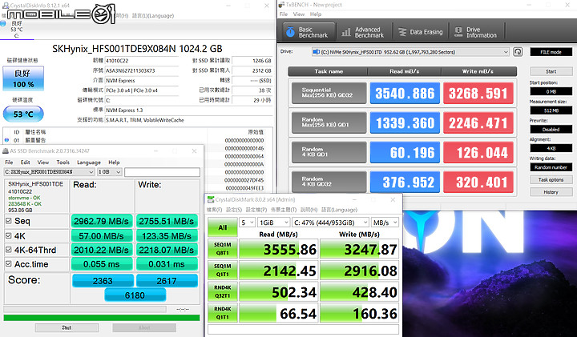Click CrystalDiskMark window title icon
The height and width of the screenshot is (337, 577).
click(211, 199)
